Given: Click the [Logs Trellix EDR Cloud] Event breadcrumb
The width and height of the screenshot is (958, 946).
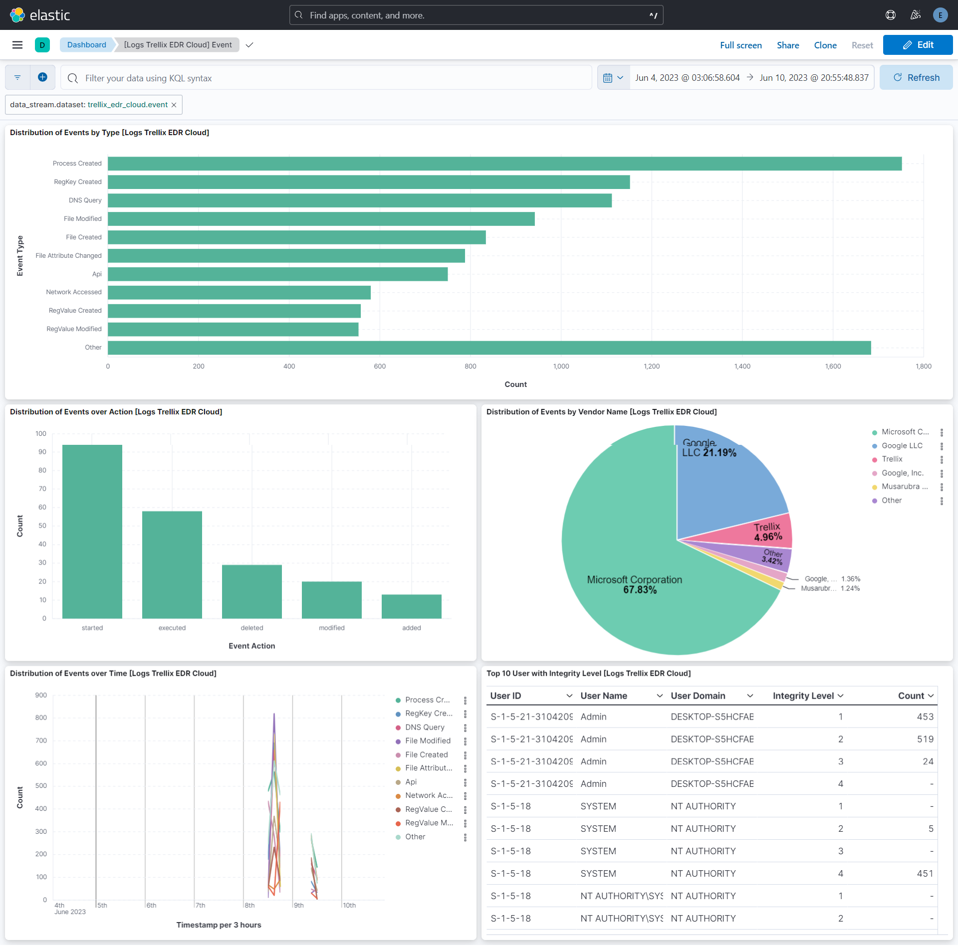Looking at the screenshot, I should pos(178,45).
